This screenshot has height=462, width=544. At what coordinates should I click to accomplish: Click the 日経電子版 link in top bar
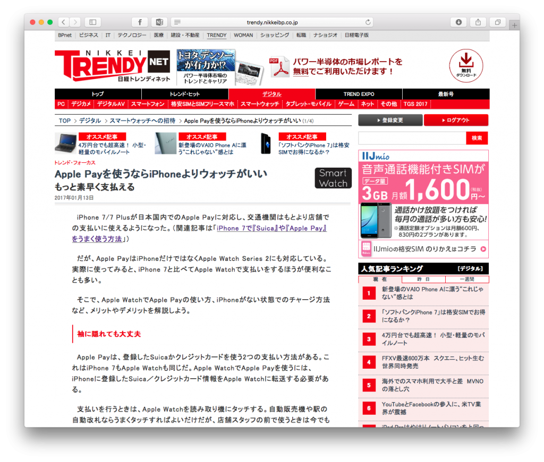click(x=356, y=35)
